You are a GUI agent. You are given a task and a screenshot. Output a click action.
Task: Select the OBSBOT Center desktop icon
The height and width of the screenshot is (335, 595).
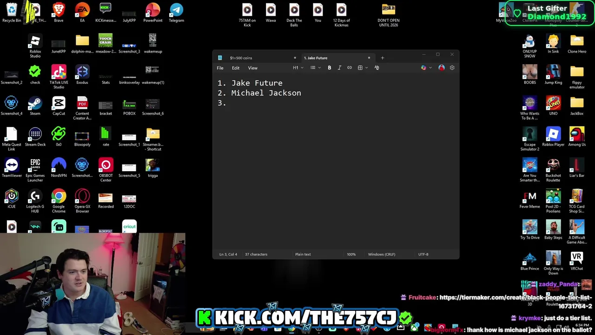coord(106,170)
